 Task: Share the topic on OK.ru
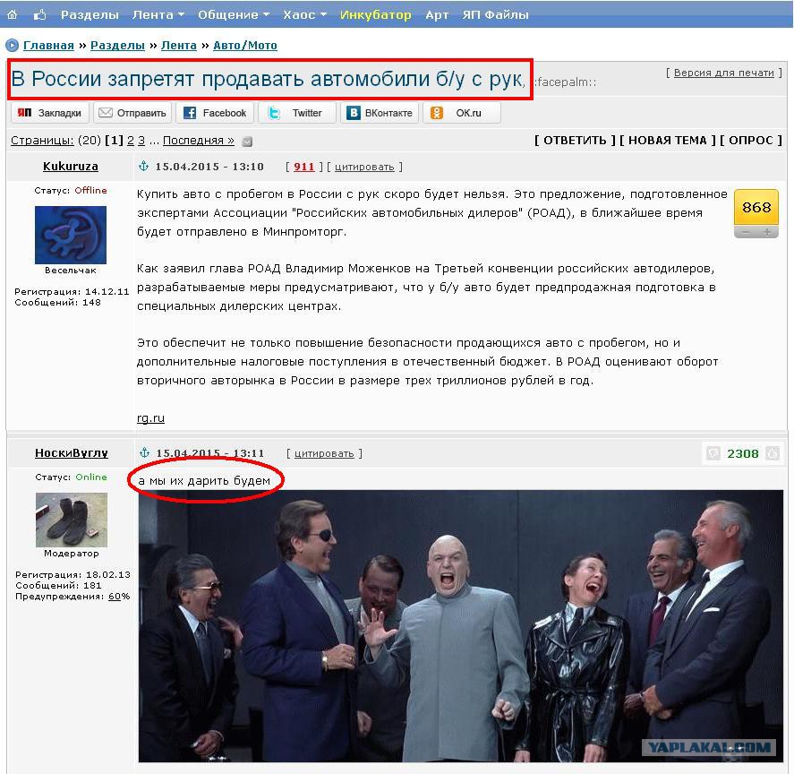(462, 113)
